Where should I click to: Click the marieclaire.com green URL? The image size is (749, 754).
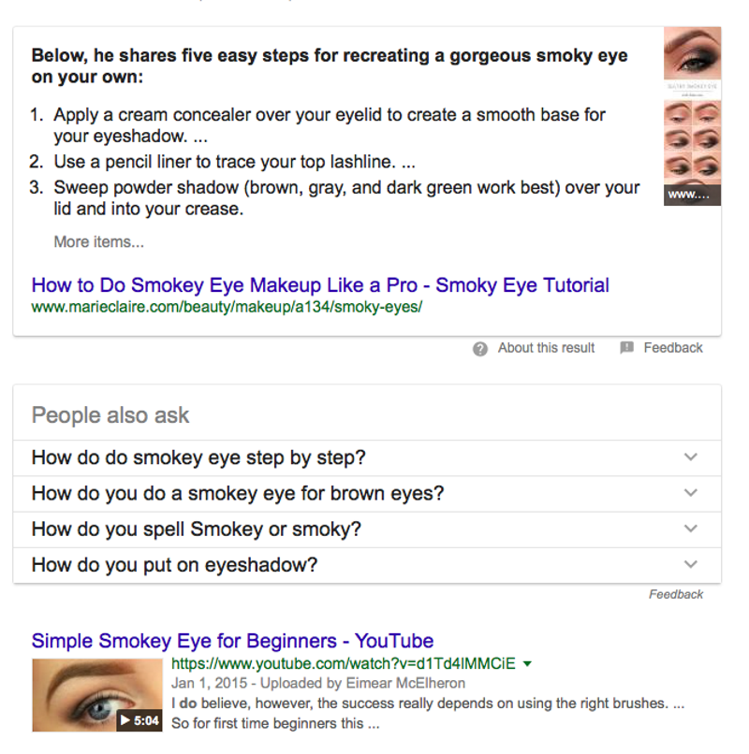(227, 307)
